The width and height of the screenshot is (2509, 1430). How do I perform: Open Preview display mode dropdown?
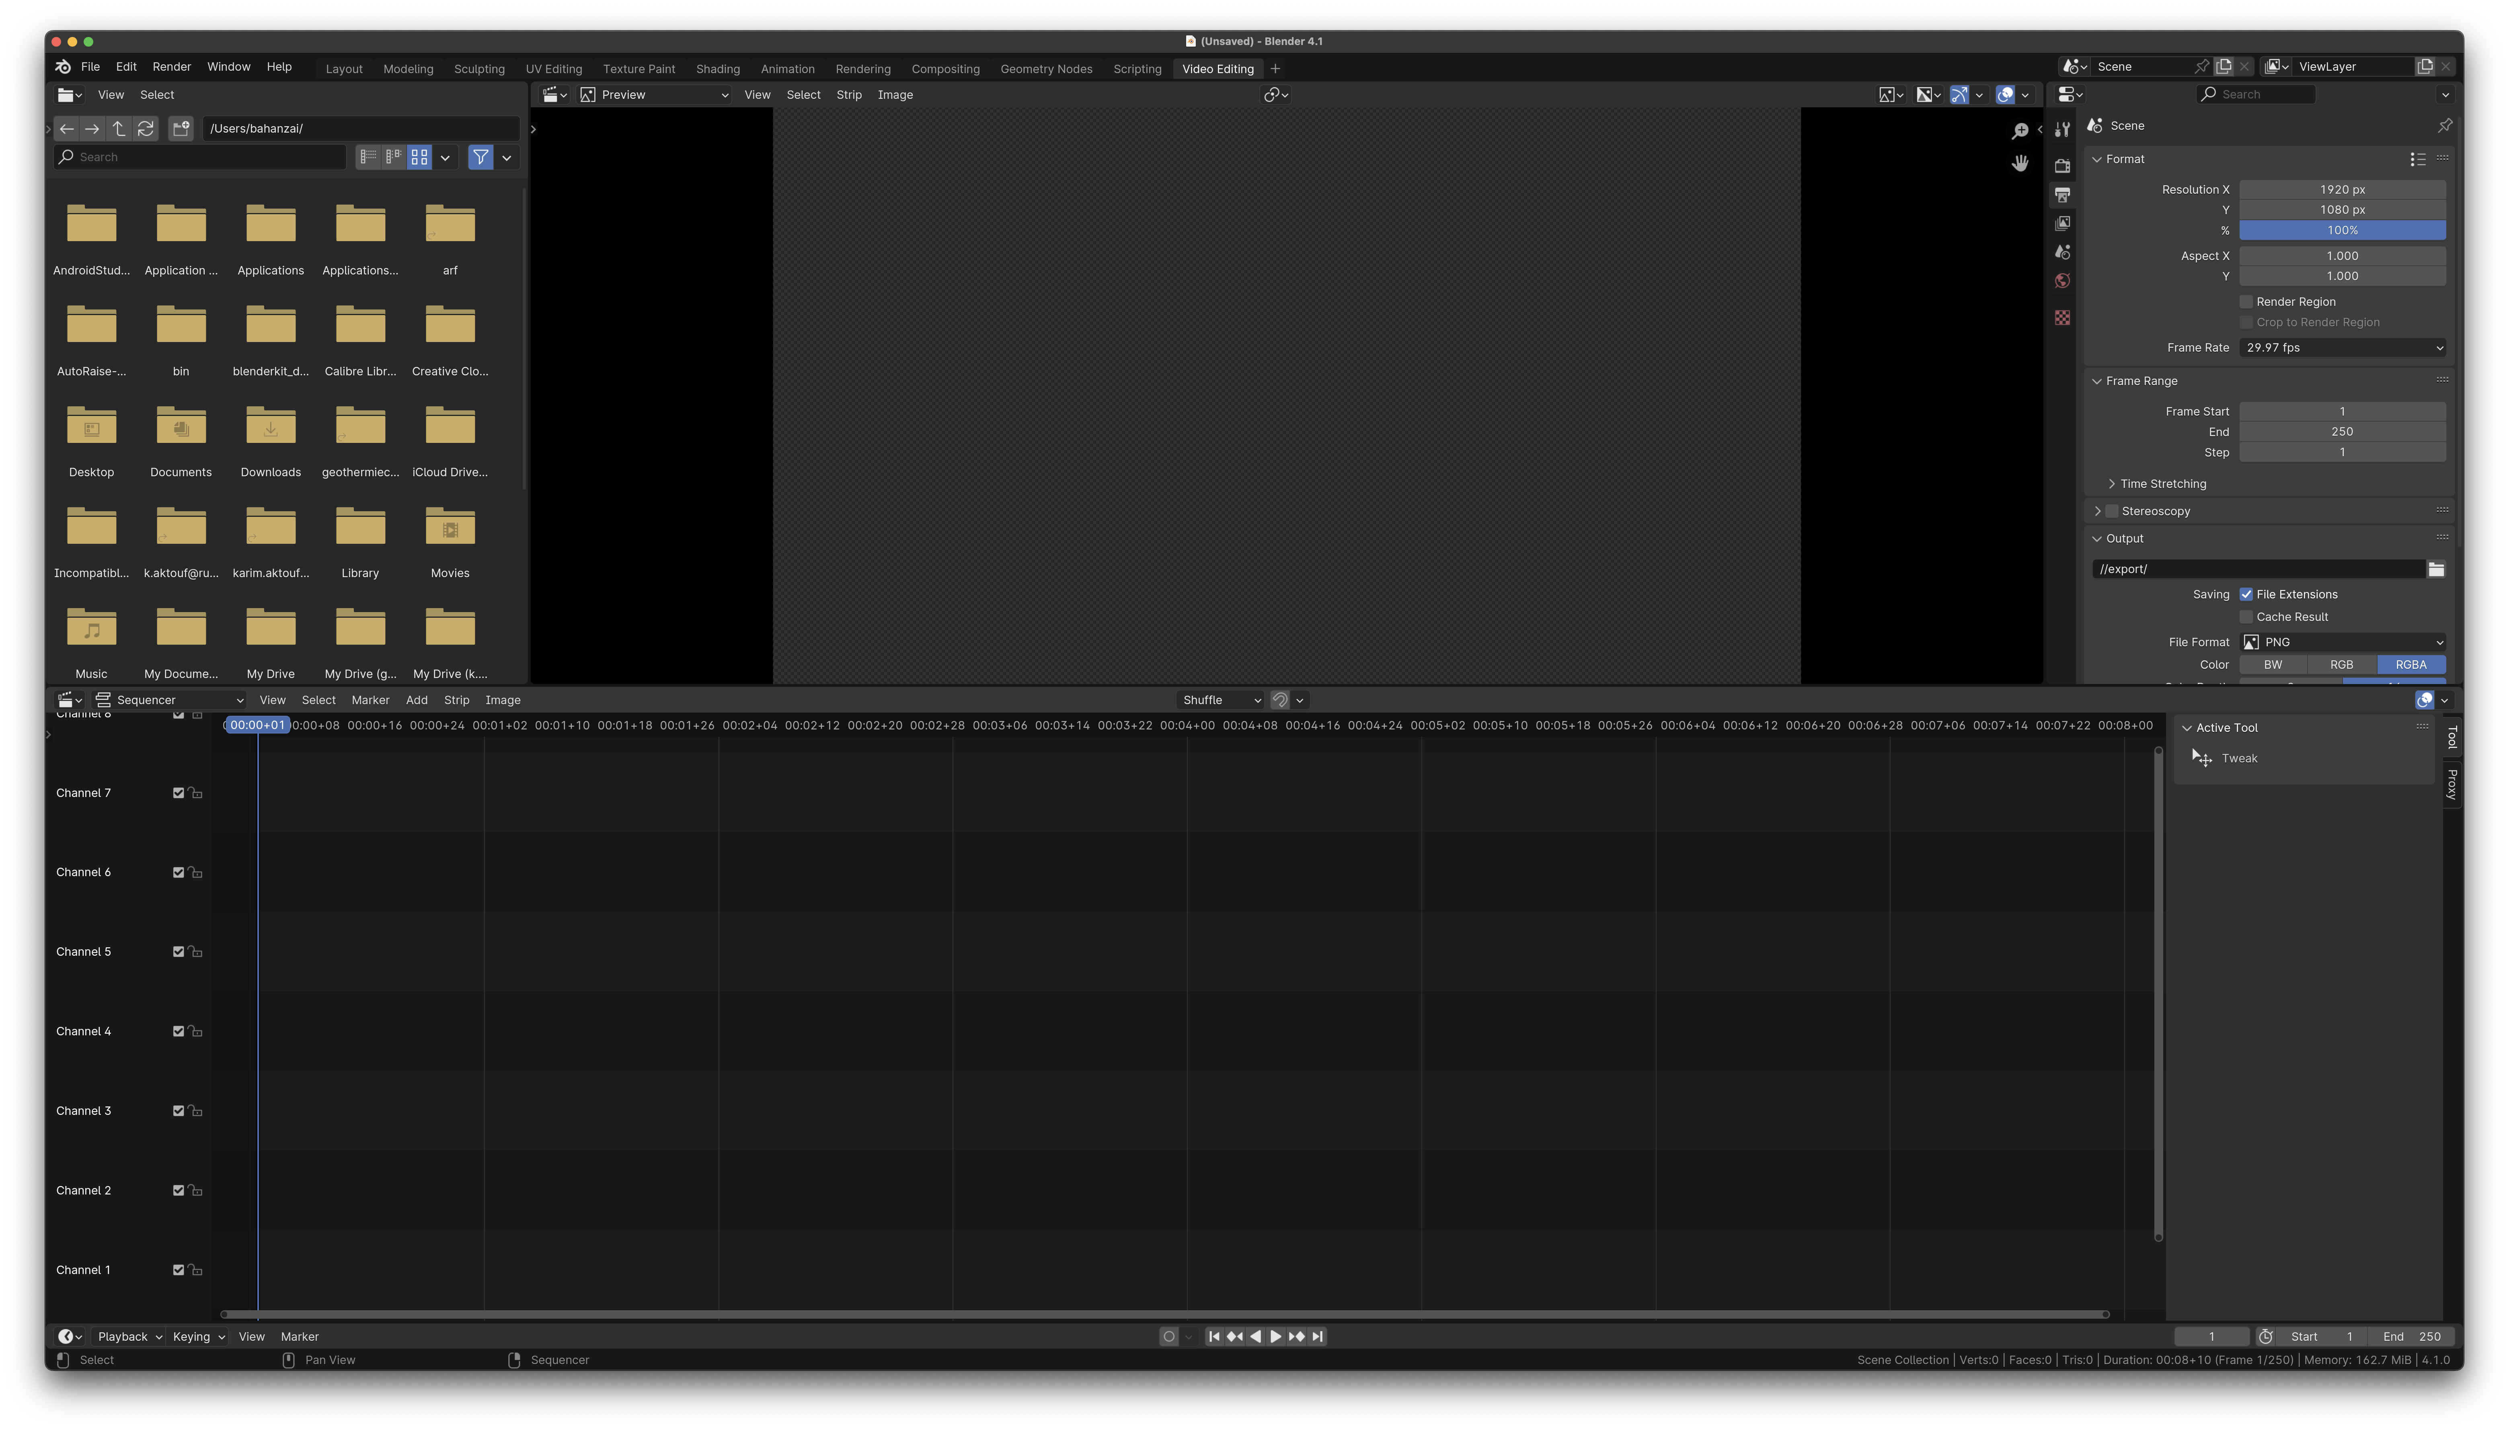click(654, 95)
